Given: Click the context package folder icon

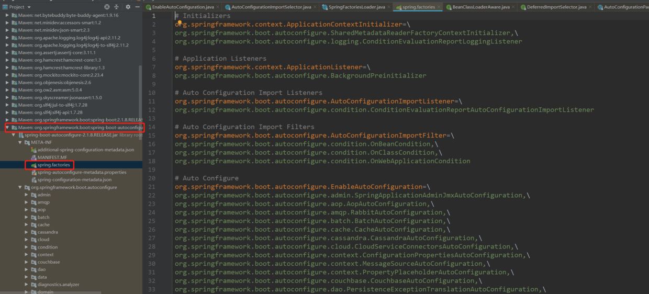Looking at the screenshot, I should click(x=33, y=255).
